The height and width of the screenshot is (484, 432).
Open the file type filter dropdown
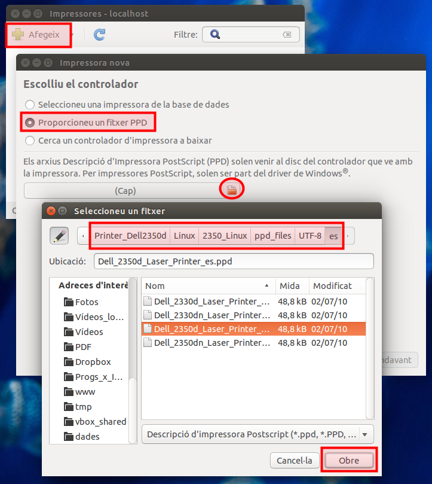pyautogui.click(x=258, y=434)
